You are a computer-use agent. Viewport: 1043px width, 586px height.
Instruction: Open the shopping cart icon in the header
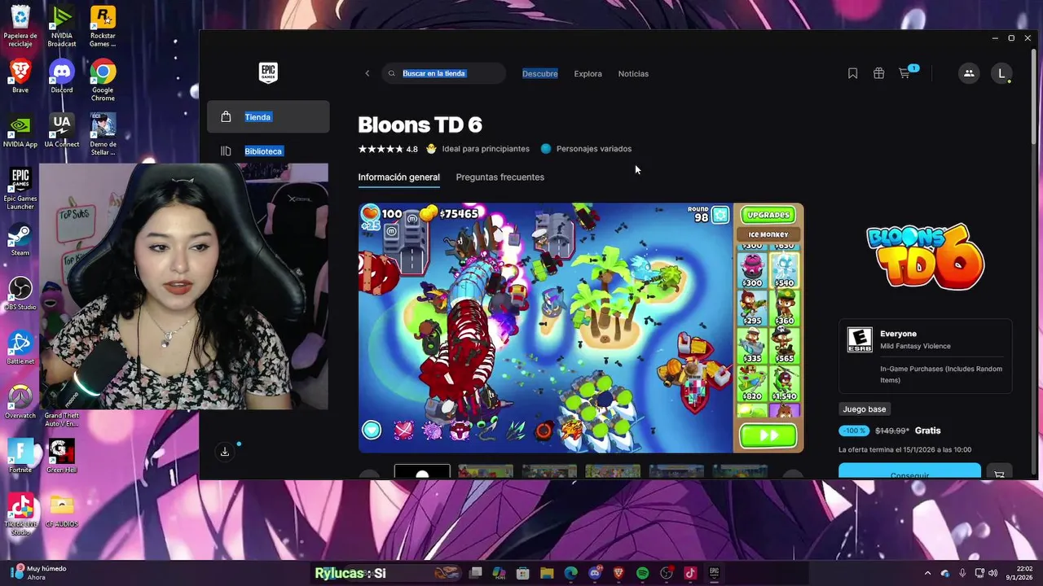(x=906, y=72)
